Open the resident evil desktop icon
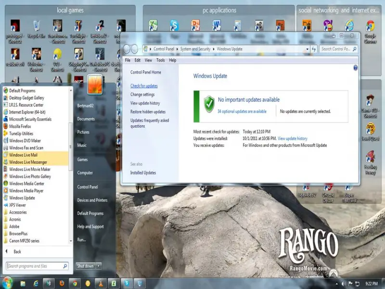This screenshot has height=289, width=385. point(15,57)
